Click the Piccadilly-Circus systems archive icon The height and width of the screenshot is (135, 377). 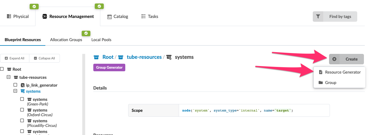tap(29, 121)
